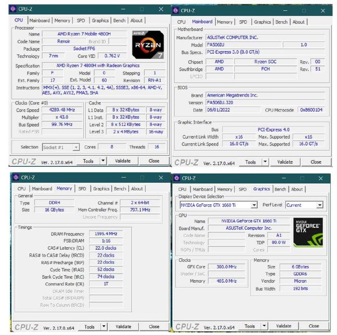The image size is (337, 335).
Task: Click the PCI-Express 4.0 bus field
Action: point(273,129)
